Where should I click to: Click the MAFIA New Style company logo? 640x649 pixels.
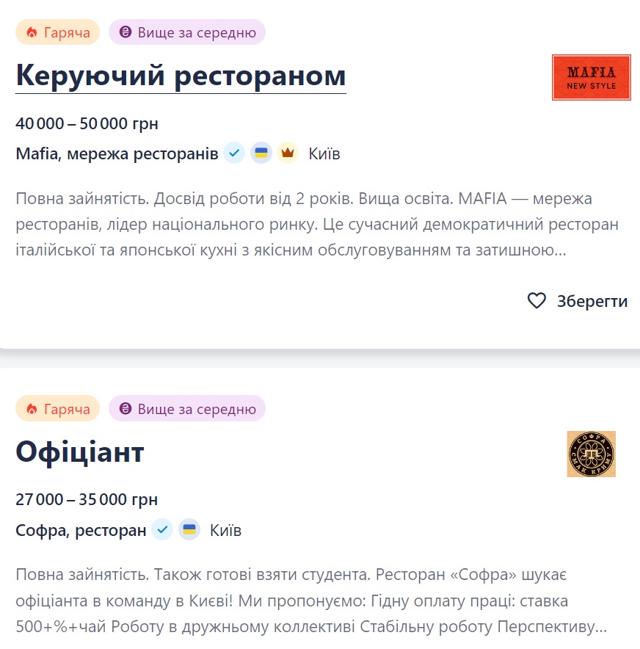(x=591, y=76)
